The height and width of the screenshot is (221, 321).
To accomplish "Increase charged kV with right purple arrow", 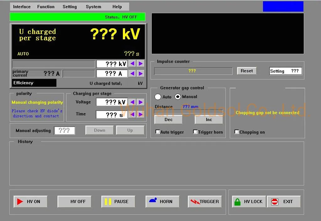I will (141, 64).
